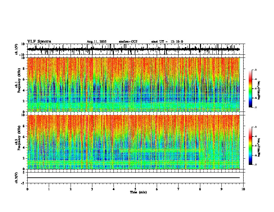This screenshot has width=274, height=212.
Task: Click time axis tick label "2"
Action: (x=71, y=189)
